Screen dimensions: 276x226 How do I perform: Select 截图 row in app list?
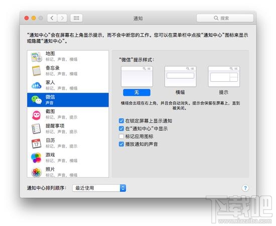[68, 114]
